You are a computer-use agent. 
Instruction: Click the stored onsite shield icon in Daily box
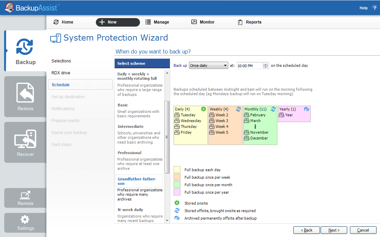(x=204, y=109)
